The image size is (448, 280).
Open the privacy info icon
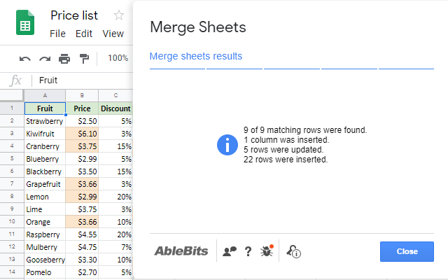tap(294, 251)
